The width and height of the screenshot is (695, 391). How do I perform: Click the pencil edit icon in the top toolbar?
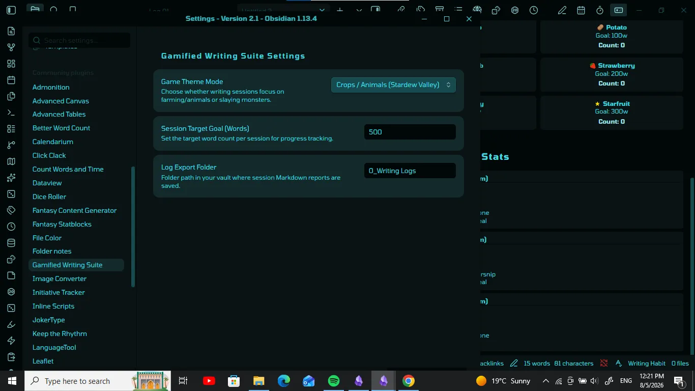pyautogui.click(x=562, y=10)
